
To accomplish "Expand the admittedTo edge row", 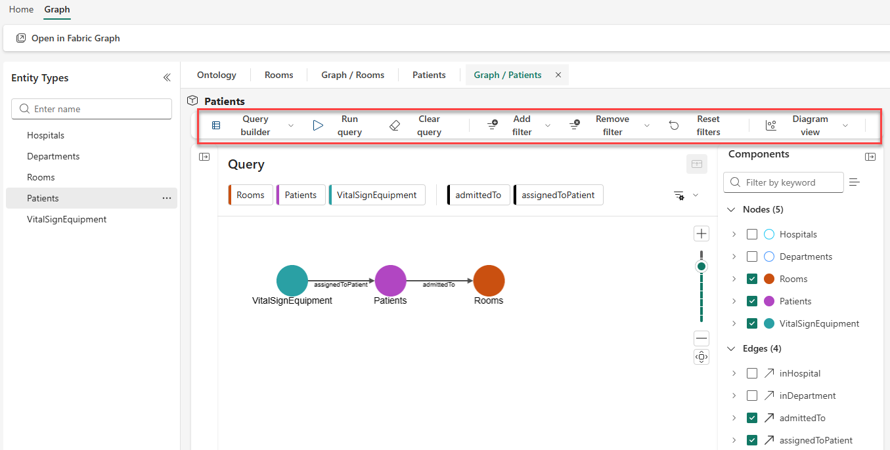I will point(734,418).
